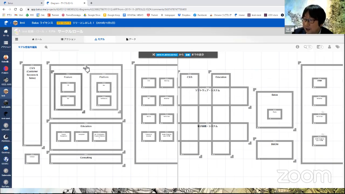Open the PomoDoneApp bookmark
Image resolution: width=345 pixels, height=194 pixels.
pyautogui.click(x=71, y=15)
